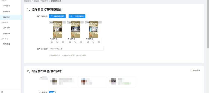This screenshot has width=209, height=93.
Task: Click the 上传本地视频 button
Action: coord(77,16)
